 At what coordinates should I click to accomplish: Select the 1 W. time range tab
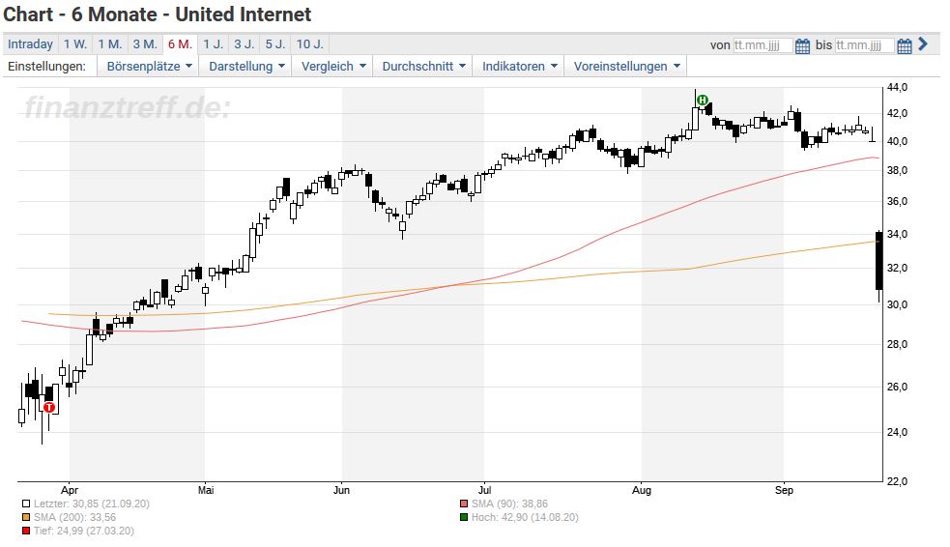(x=75, y=44)
